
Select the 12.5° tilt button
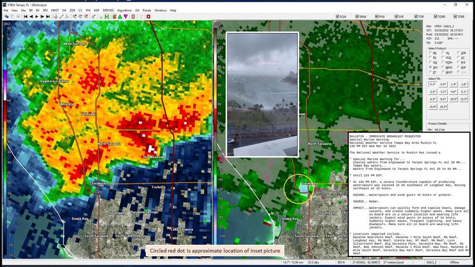[x=464, y=99]
